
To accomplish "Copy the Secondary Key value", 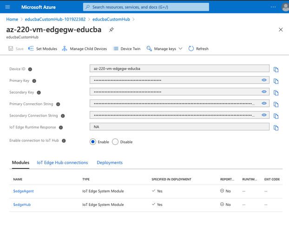I will click(x=276, y=93).
